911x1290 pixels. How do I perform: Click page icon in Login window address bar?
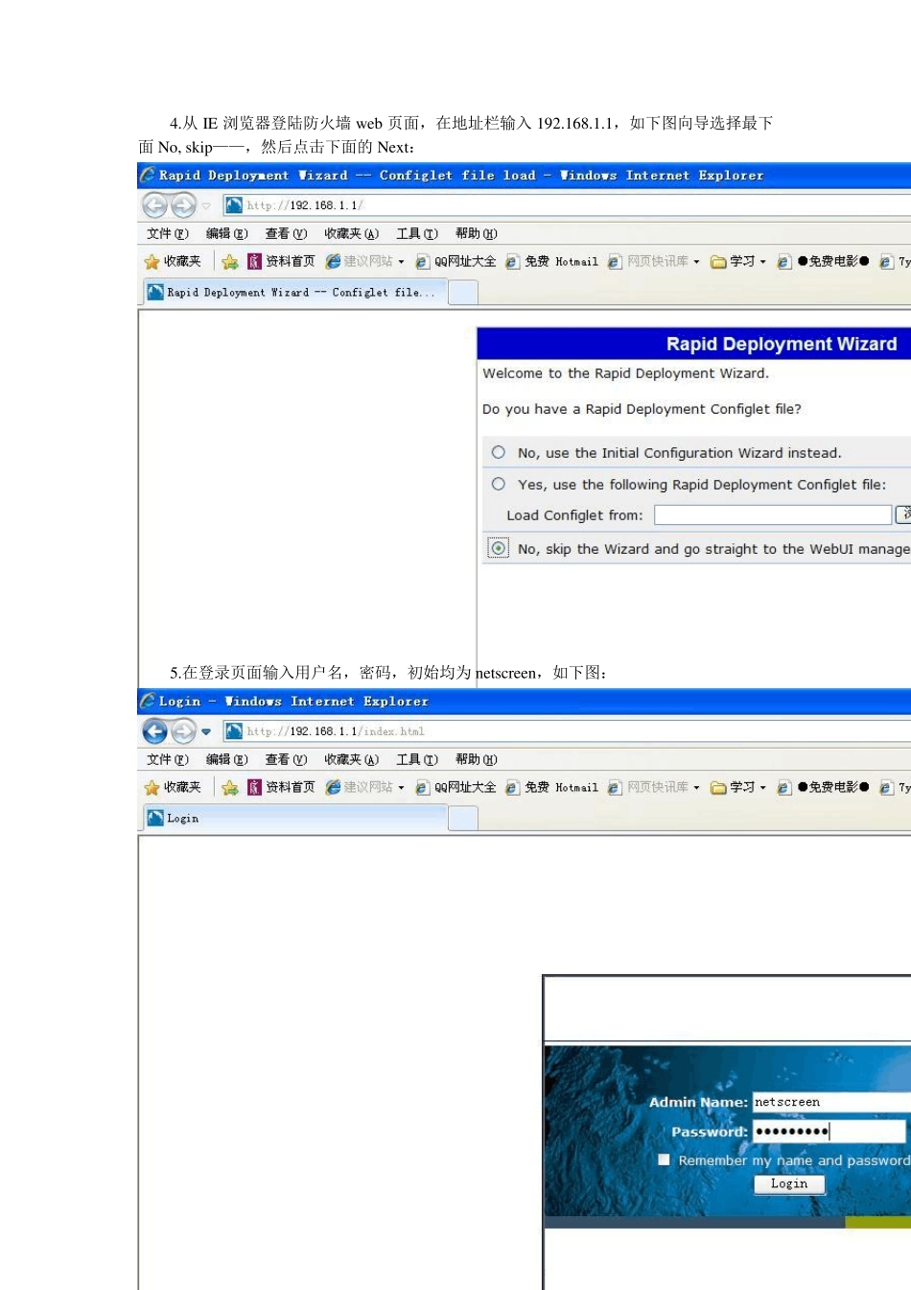[x=234, y=730]
